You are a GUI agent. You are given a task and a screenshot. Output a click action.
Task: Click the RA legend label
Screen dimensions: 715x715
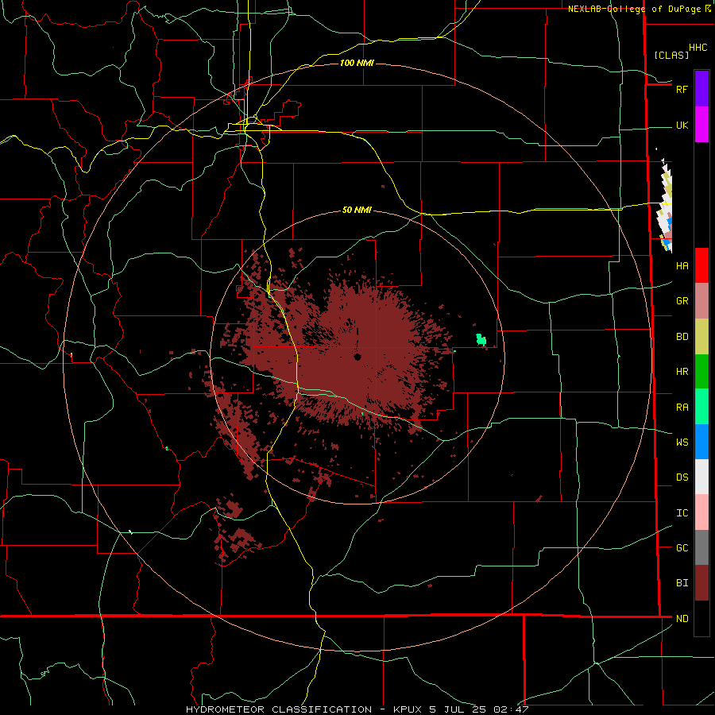click(682, 408)
